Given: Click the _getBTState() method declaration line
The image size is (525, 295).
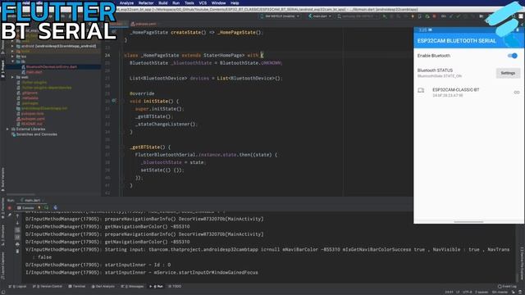Looking at the screenshot, I should (150, 147).
